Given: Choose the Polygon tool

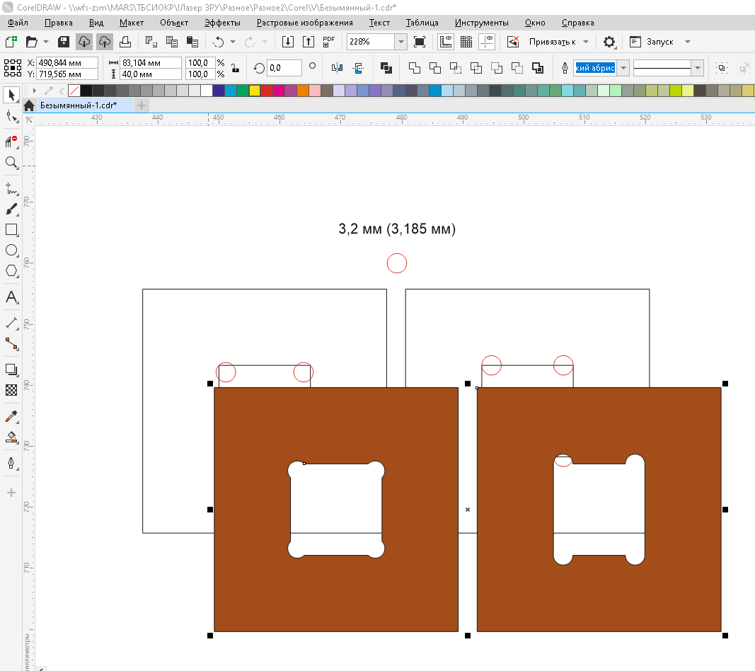Looking at the screenshot, I should (11, 271).
